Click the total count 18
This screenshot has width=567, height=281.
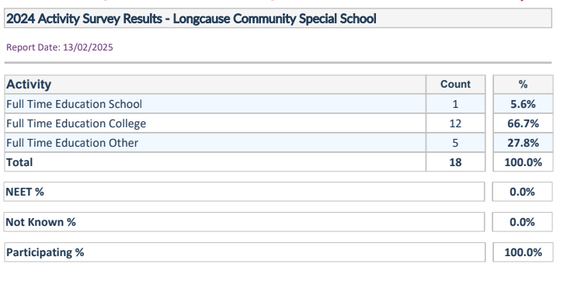455,162
